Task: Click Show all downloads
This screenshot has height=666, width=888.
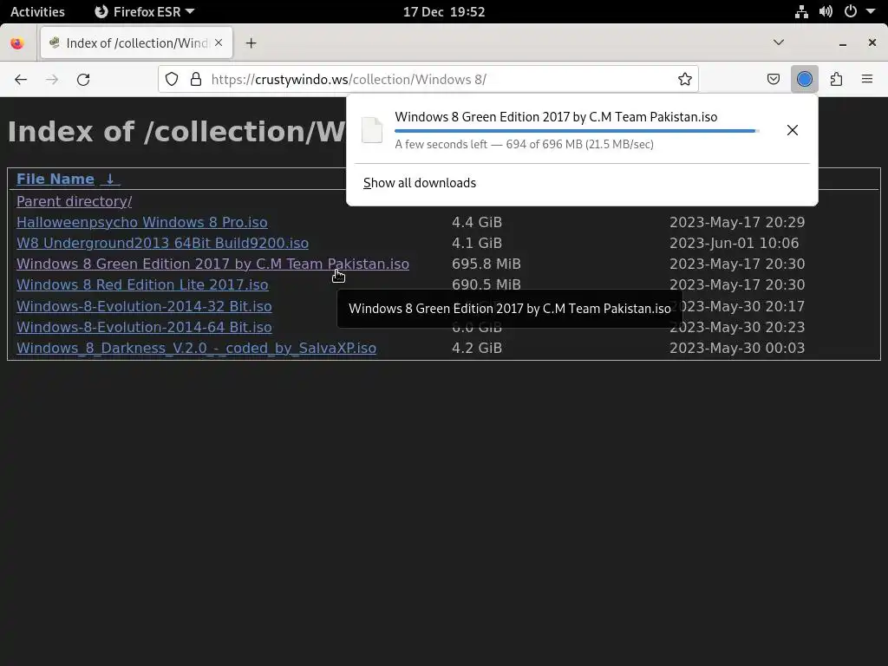Action: [420, 183]
